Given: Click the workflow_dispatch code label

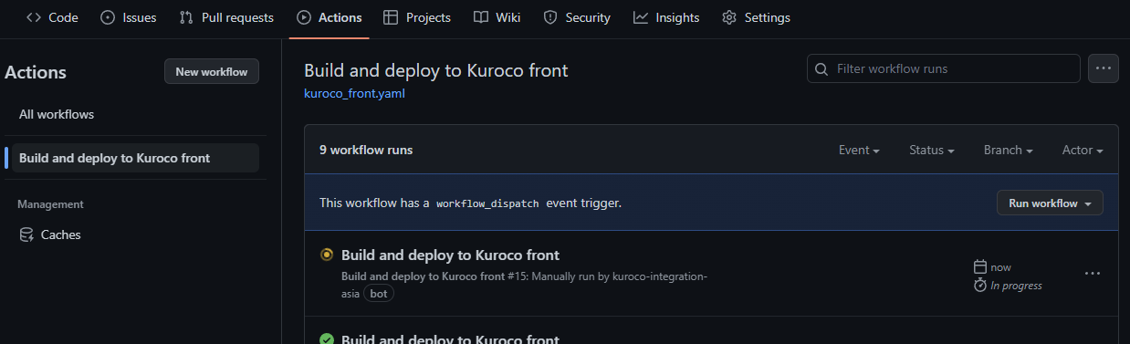Looking at the screenshot, I should [x=487, y=203].
